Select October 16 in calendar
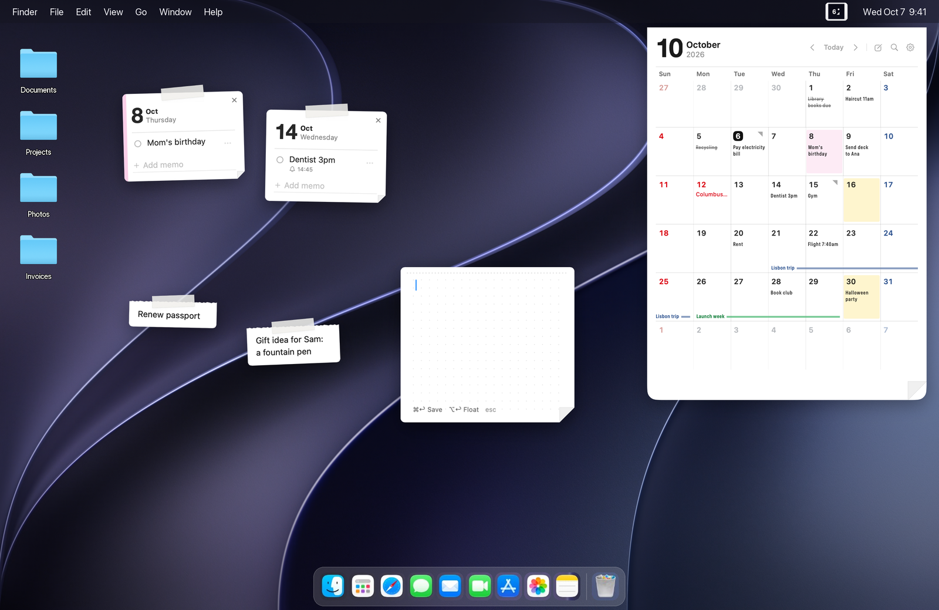This screenshot has height=610, width=939. coord(862,200)
